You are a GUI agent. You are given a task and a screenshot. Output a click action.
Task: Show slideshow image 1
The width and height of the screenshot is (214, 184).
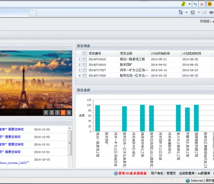[x=46, y=112]
